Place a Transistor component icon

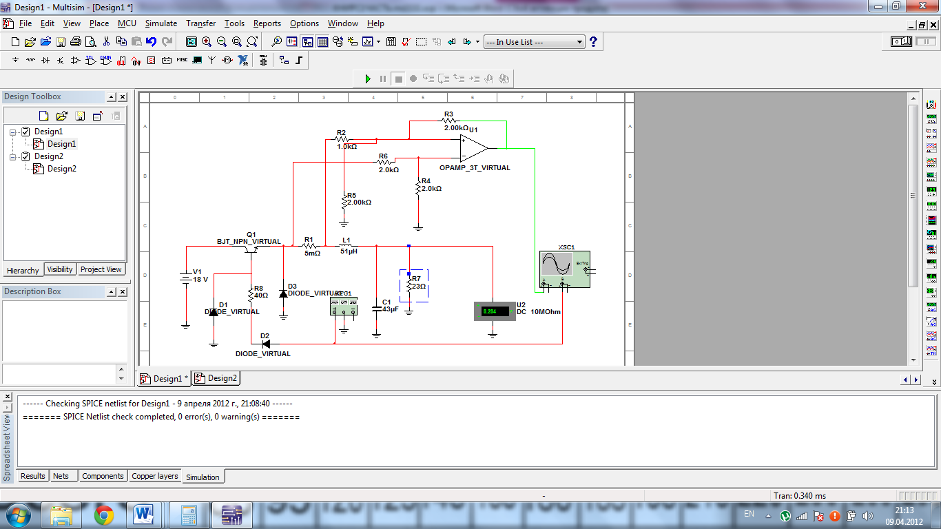tap(61, 60)
